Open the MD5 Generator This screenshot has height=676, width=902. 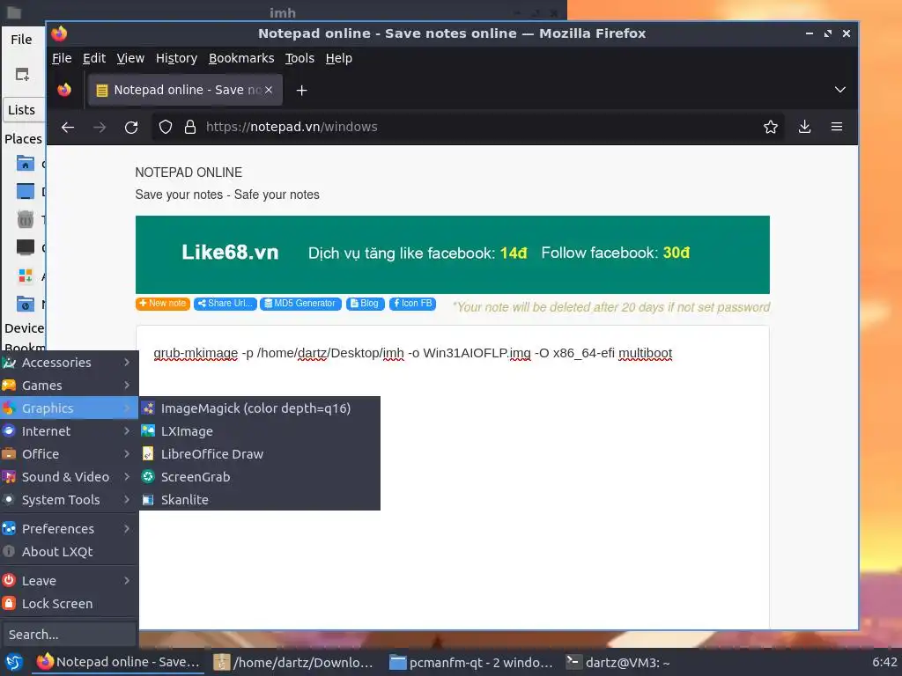tap(300, 304)
